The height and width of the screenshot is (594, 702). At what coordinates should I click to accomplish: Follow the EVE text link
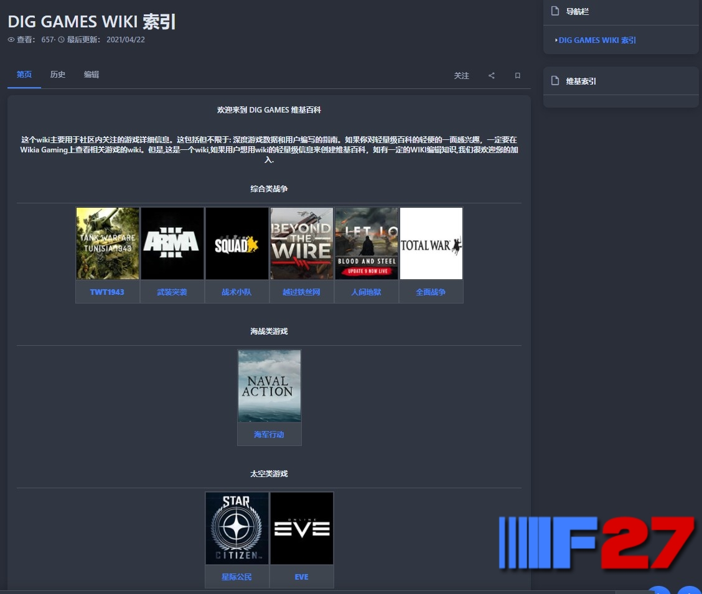point(301,577)
